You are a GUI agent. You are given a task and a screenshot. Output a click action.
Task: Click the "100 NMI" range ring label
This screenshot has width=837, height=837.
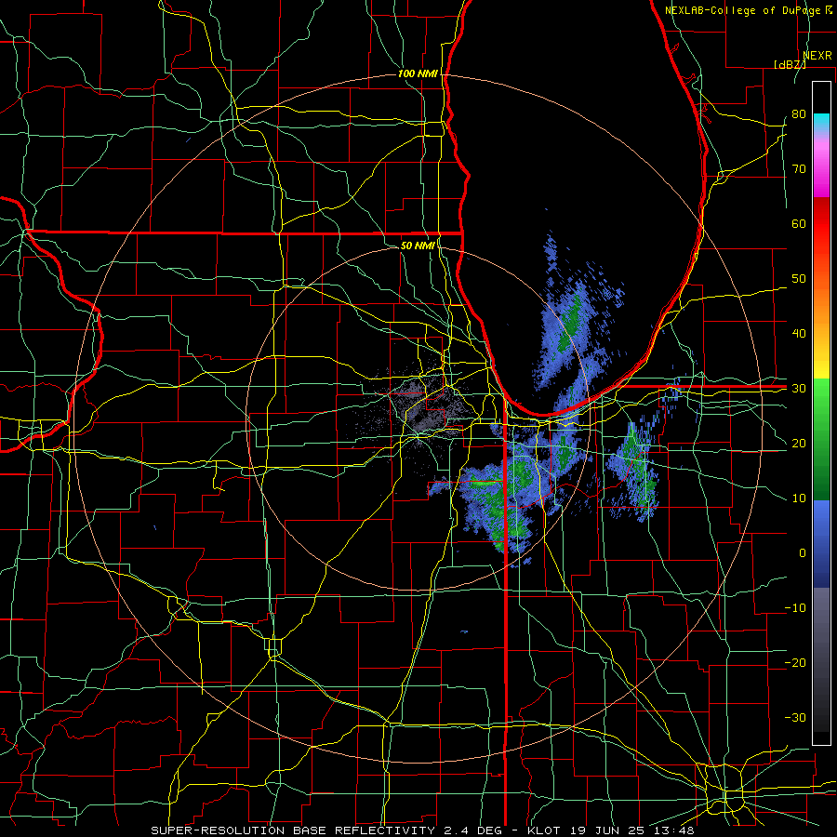click(x=418, y=73)
